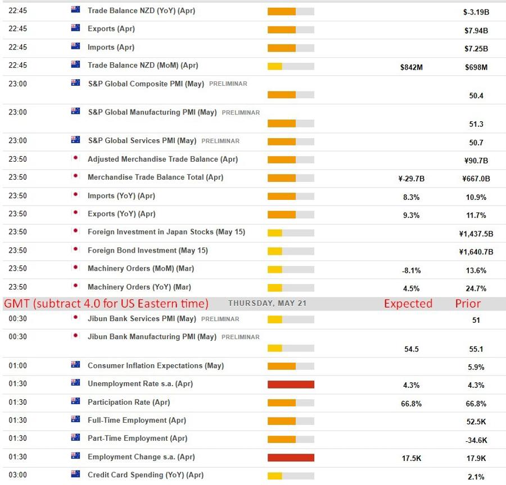Open Jibun Bank Manufacturing PMI (May) event
The image size is (506, 485).
click(x=152, y=337)
